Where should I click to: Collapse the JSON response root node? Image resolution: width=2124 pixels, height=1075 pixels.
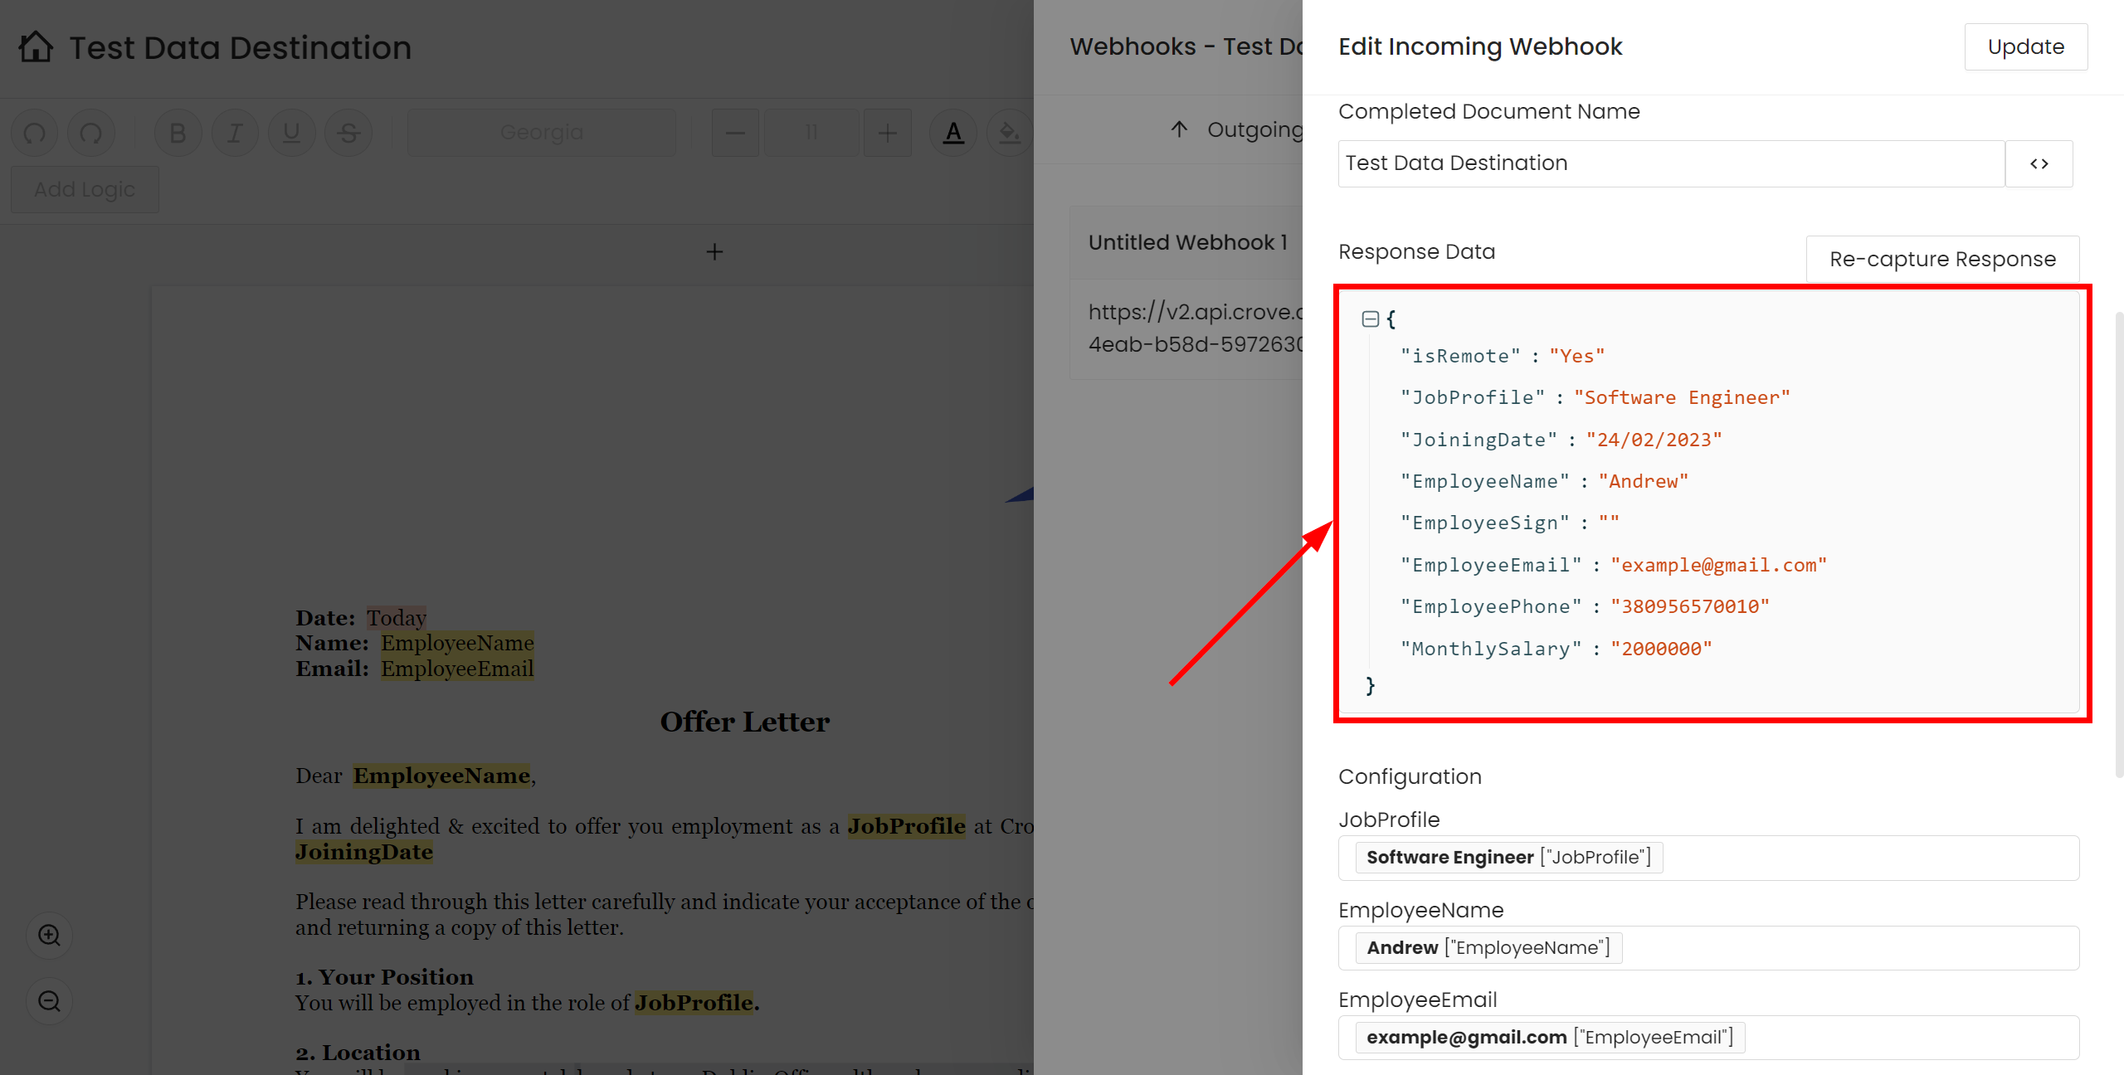coord(1371,319)
